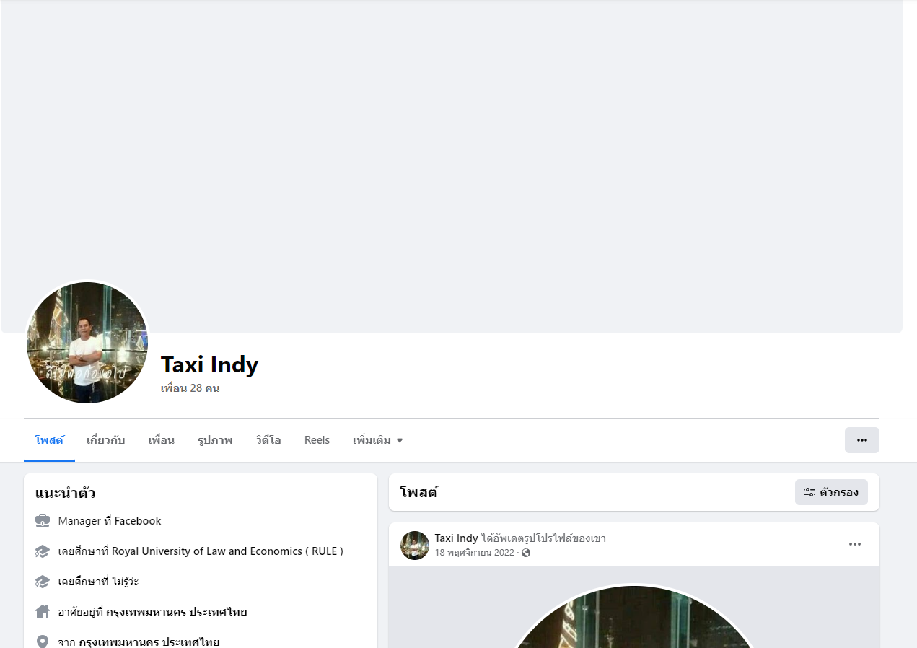917x648 pixels.
Task: Click the globe public-audience icon on the post
Action: [526, 553]
